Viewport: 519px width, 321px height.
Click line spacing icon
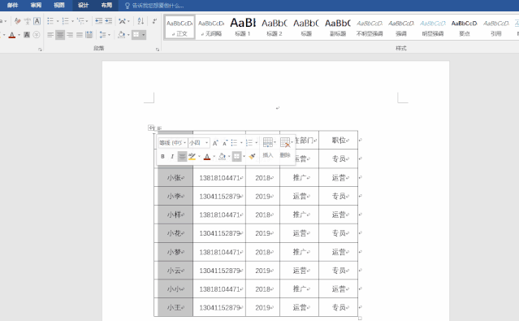click(102, 34)
